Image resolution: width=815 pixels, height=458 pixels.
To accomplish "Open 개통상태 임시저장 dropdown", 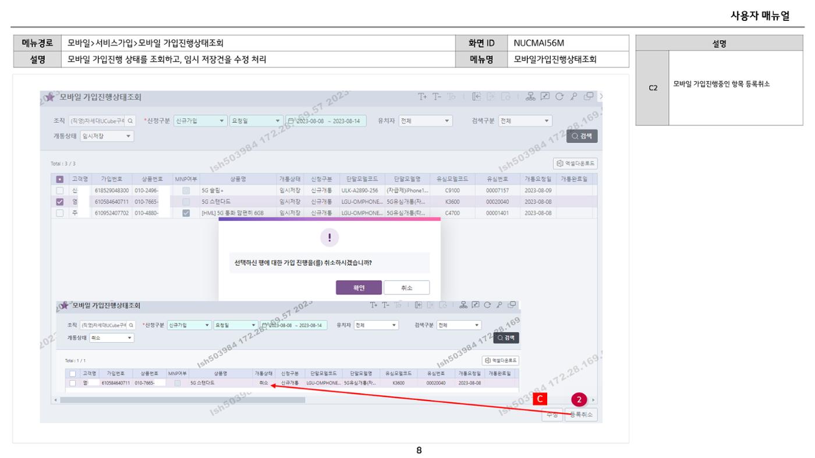I will [107, 136].
